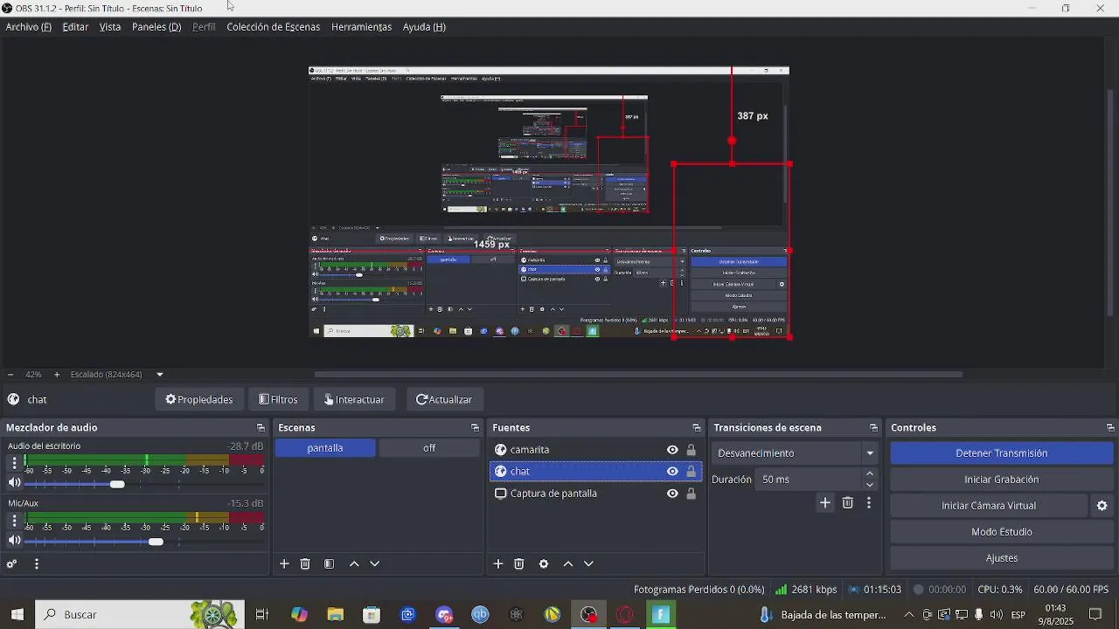This screenshot has width=1119, height=629.
Task: Remove selected source with trash icon
Action: (519, 564)
